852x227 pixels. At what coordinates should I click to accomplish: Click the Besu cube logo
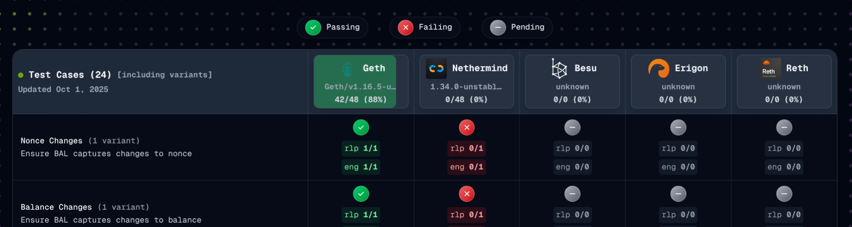pyautogui.click(x=559, y=68)
